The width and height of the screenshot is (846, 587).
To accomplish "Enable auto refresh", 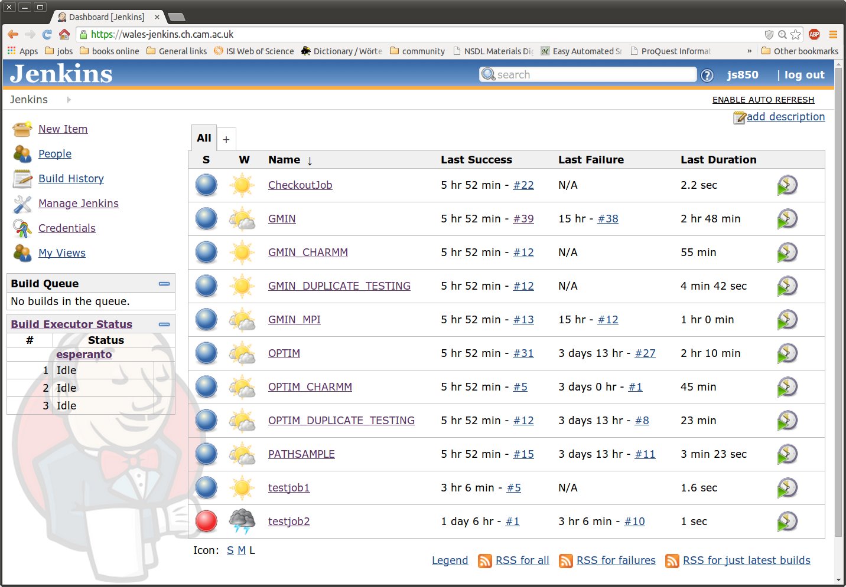I will [763, 100].
